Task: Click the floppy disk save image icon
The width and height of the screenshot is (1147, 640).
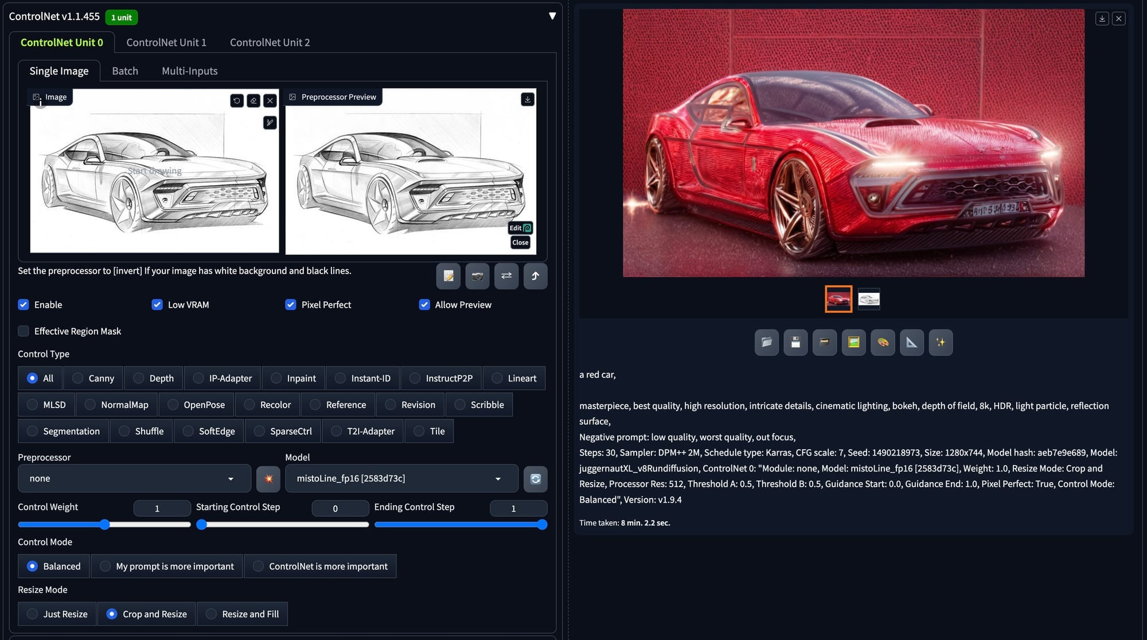Action: point(795,343)
